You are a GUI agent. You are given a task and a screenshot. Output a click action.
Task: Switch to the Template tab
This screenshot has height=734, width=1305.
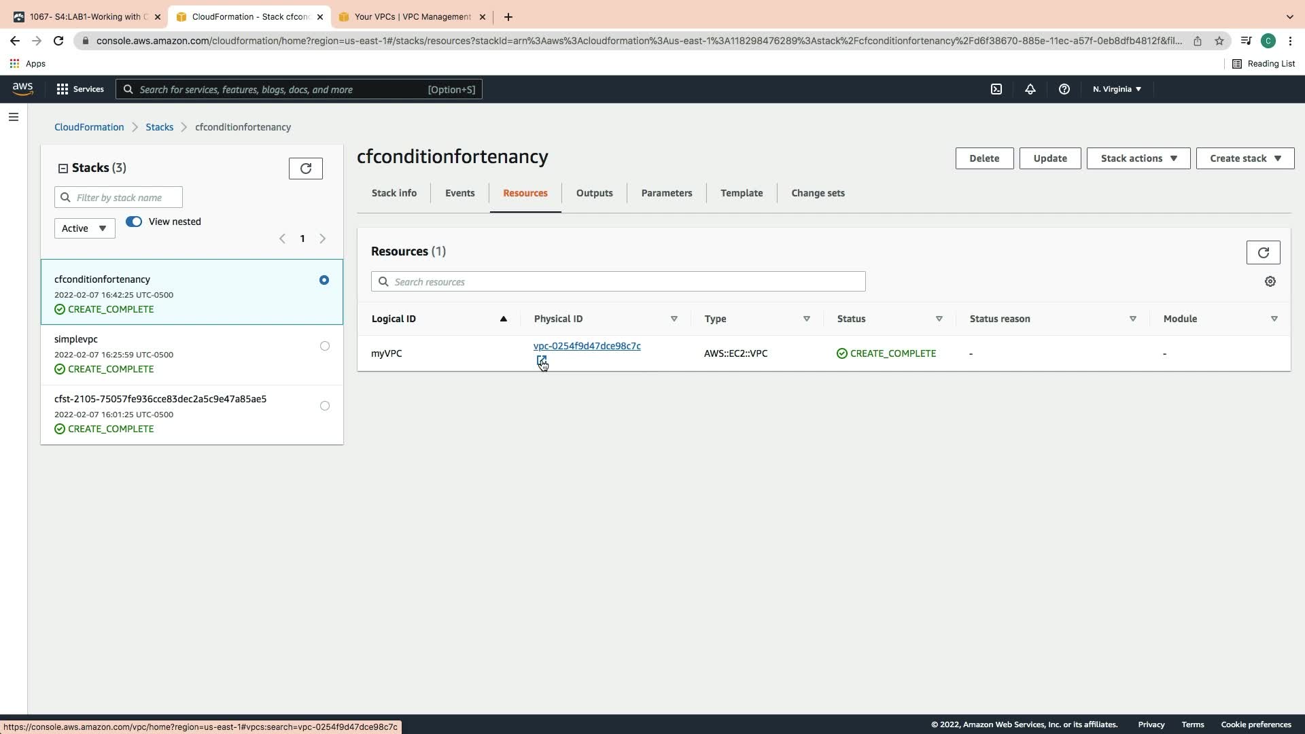point(741,193)
